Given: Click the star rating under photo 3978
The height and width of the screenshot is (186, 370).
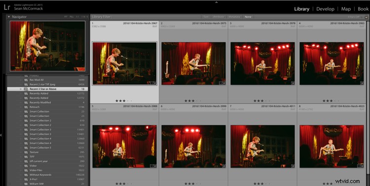Looking at the screenshot, I should pyautogui.click(x=261, y=101).
